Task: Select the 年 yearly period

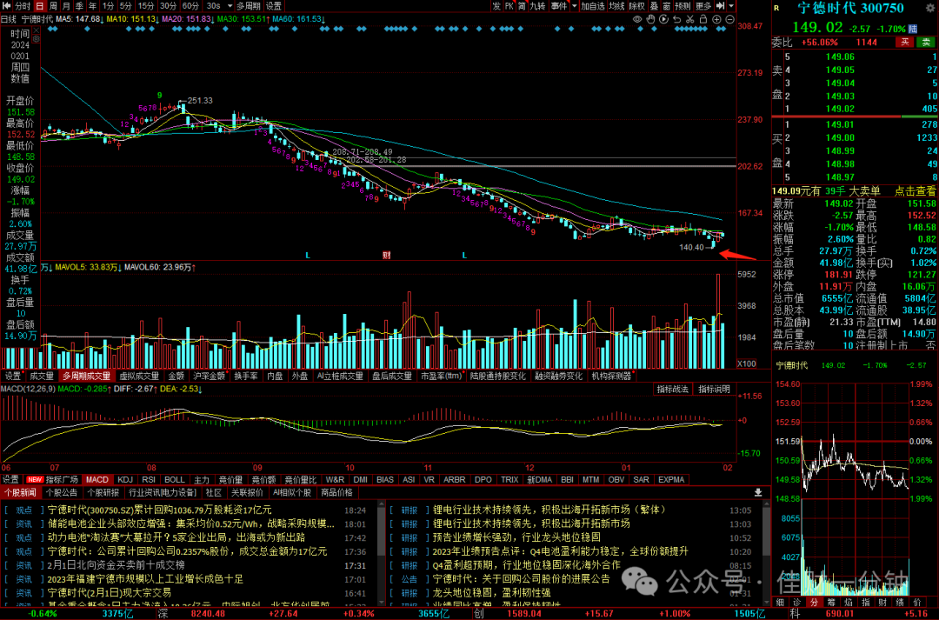Action: pos(92,6)
